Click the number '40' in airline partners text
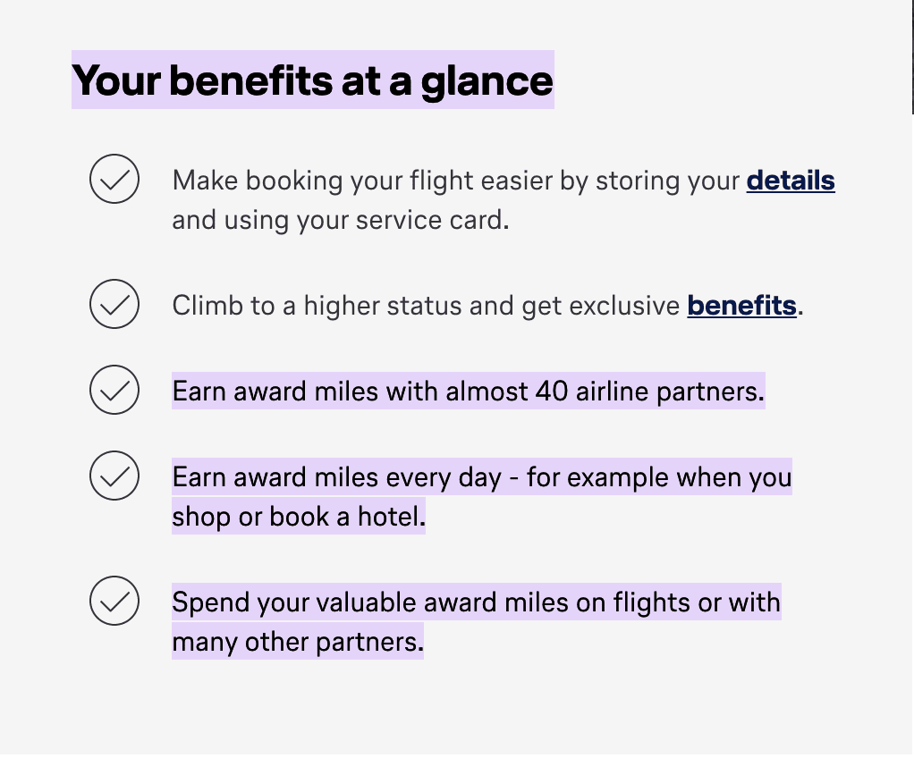 551,391
